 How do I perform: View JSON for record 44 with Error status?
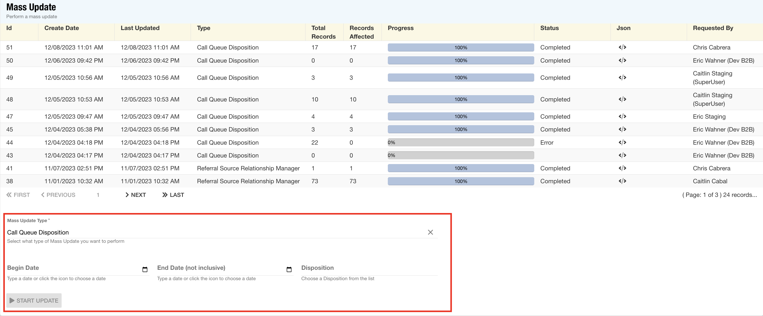[x=622, y=142]
